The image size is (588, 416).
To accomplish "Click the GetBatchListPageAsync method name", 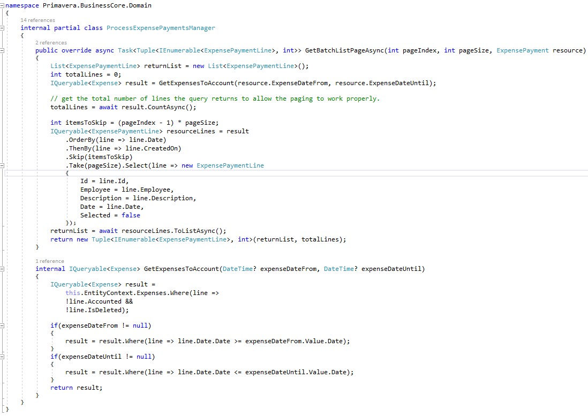I will [x=344, y=50].
